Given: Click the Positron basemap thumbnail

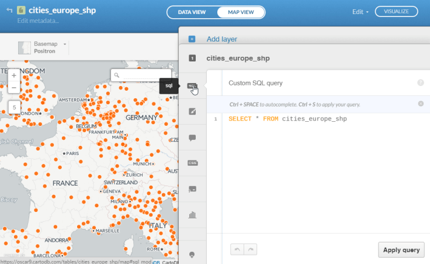Looking at the screenshot, I should [25, 48].
